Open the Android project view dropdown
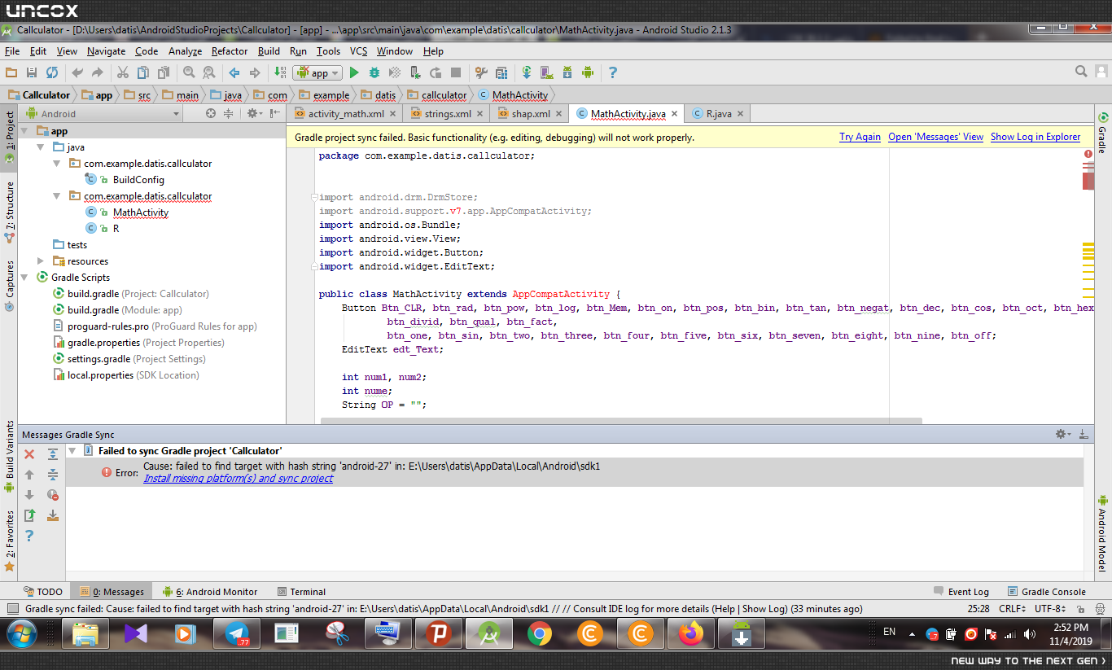This screenshot has height=670, width=1112. (x=102, y=114)
